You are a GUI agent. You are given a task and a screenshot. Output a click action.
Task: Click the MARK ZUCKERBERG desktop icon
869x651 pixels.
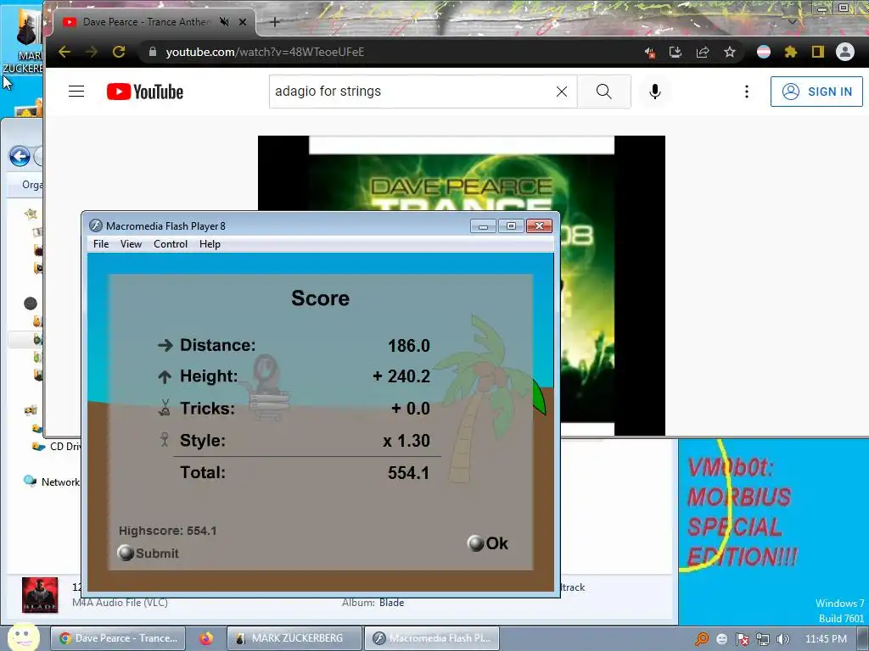coord(22,39)
